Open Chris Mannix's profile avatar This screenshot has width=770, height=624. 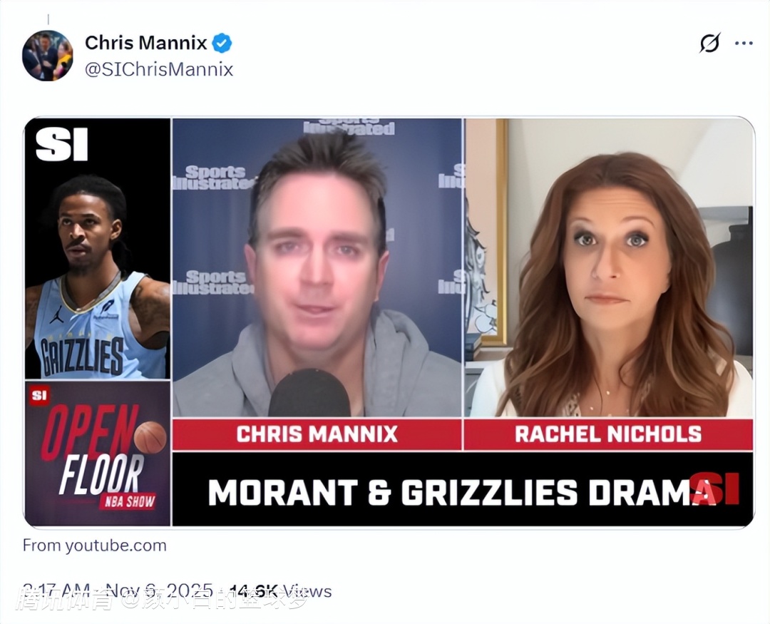[x=48, y=56]
